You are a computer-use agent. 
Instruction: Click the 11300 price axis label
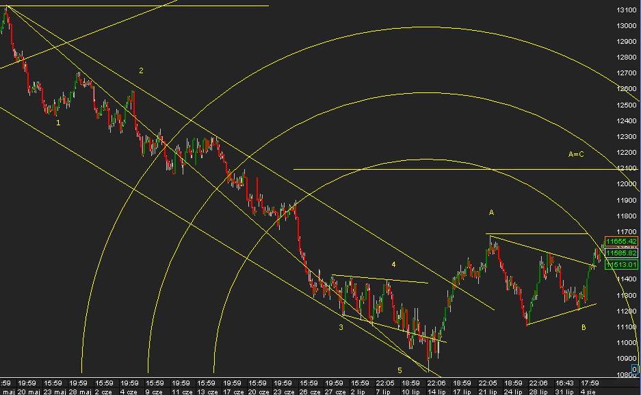[626, 295]
